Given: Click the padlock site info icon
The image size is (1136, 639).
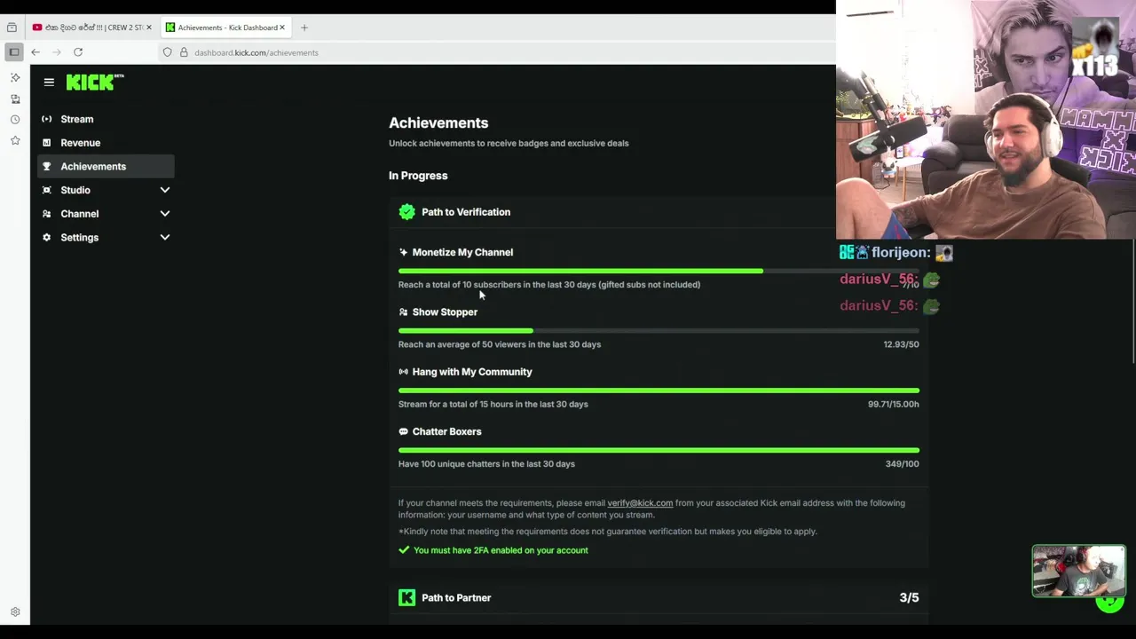Looking at the screenshot, I should 184,52.
